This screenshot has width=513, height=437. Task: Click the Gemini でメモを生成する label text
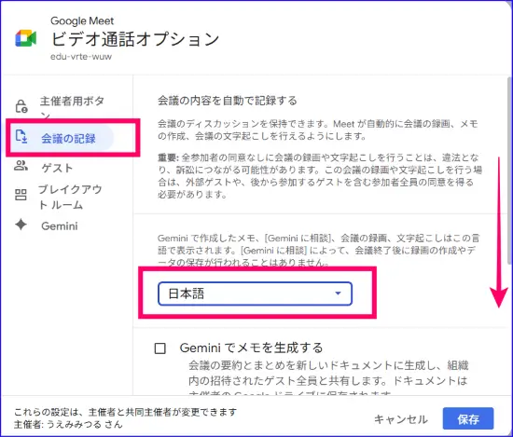251,348
